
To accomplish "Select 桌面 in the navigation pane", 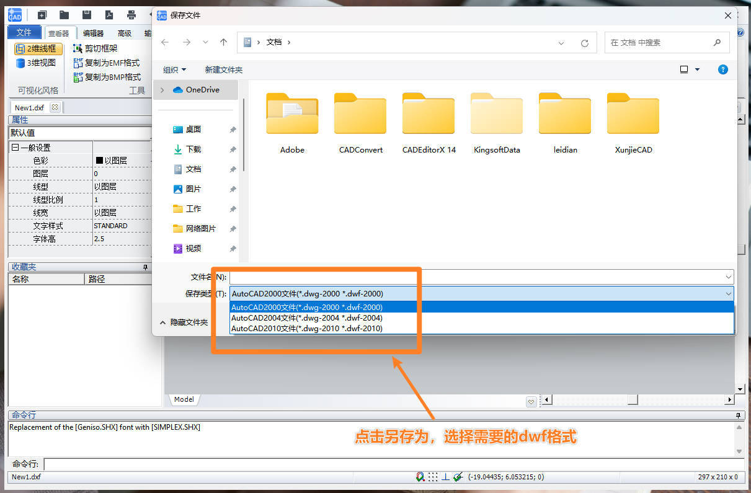I will 193,129.
